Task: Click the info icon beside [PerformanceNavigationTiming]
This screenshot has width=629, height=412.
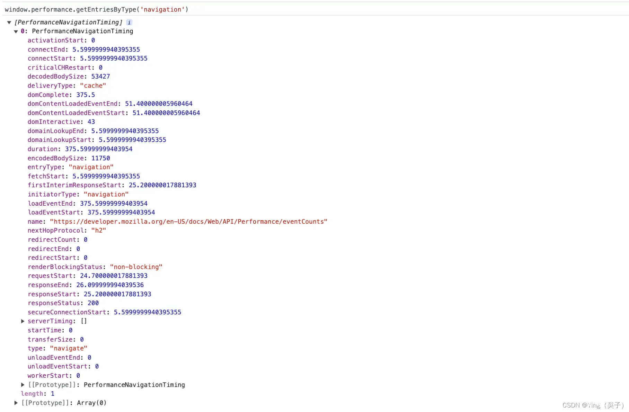Action: tap(129, 22)
